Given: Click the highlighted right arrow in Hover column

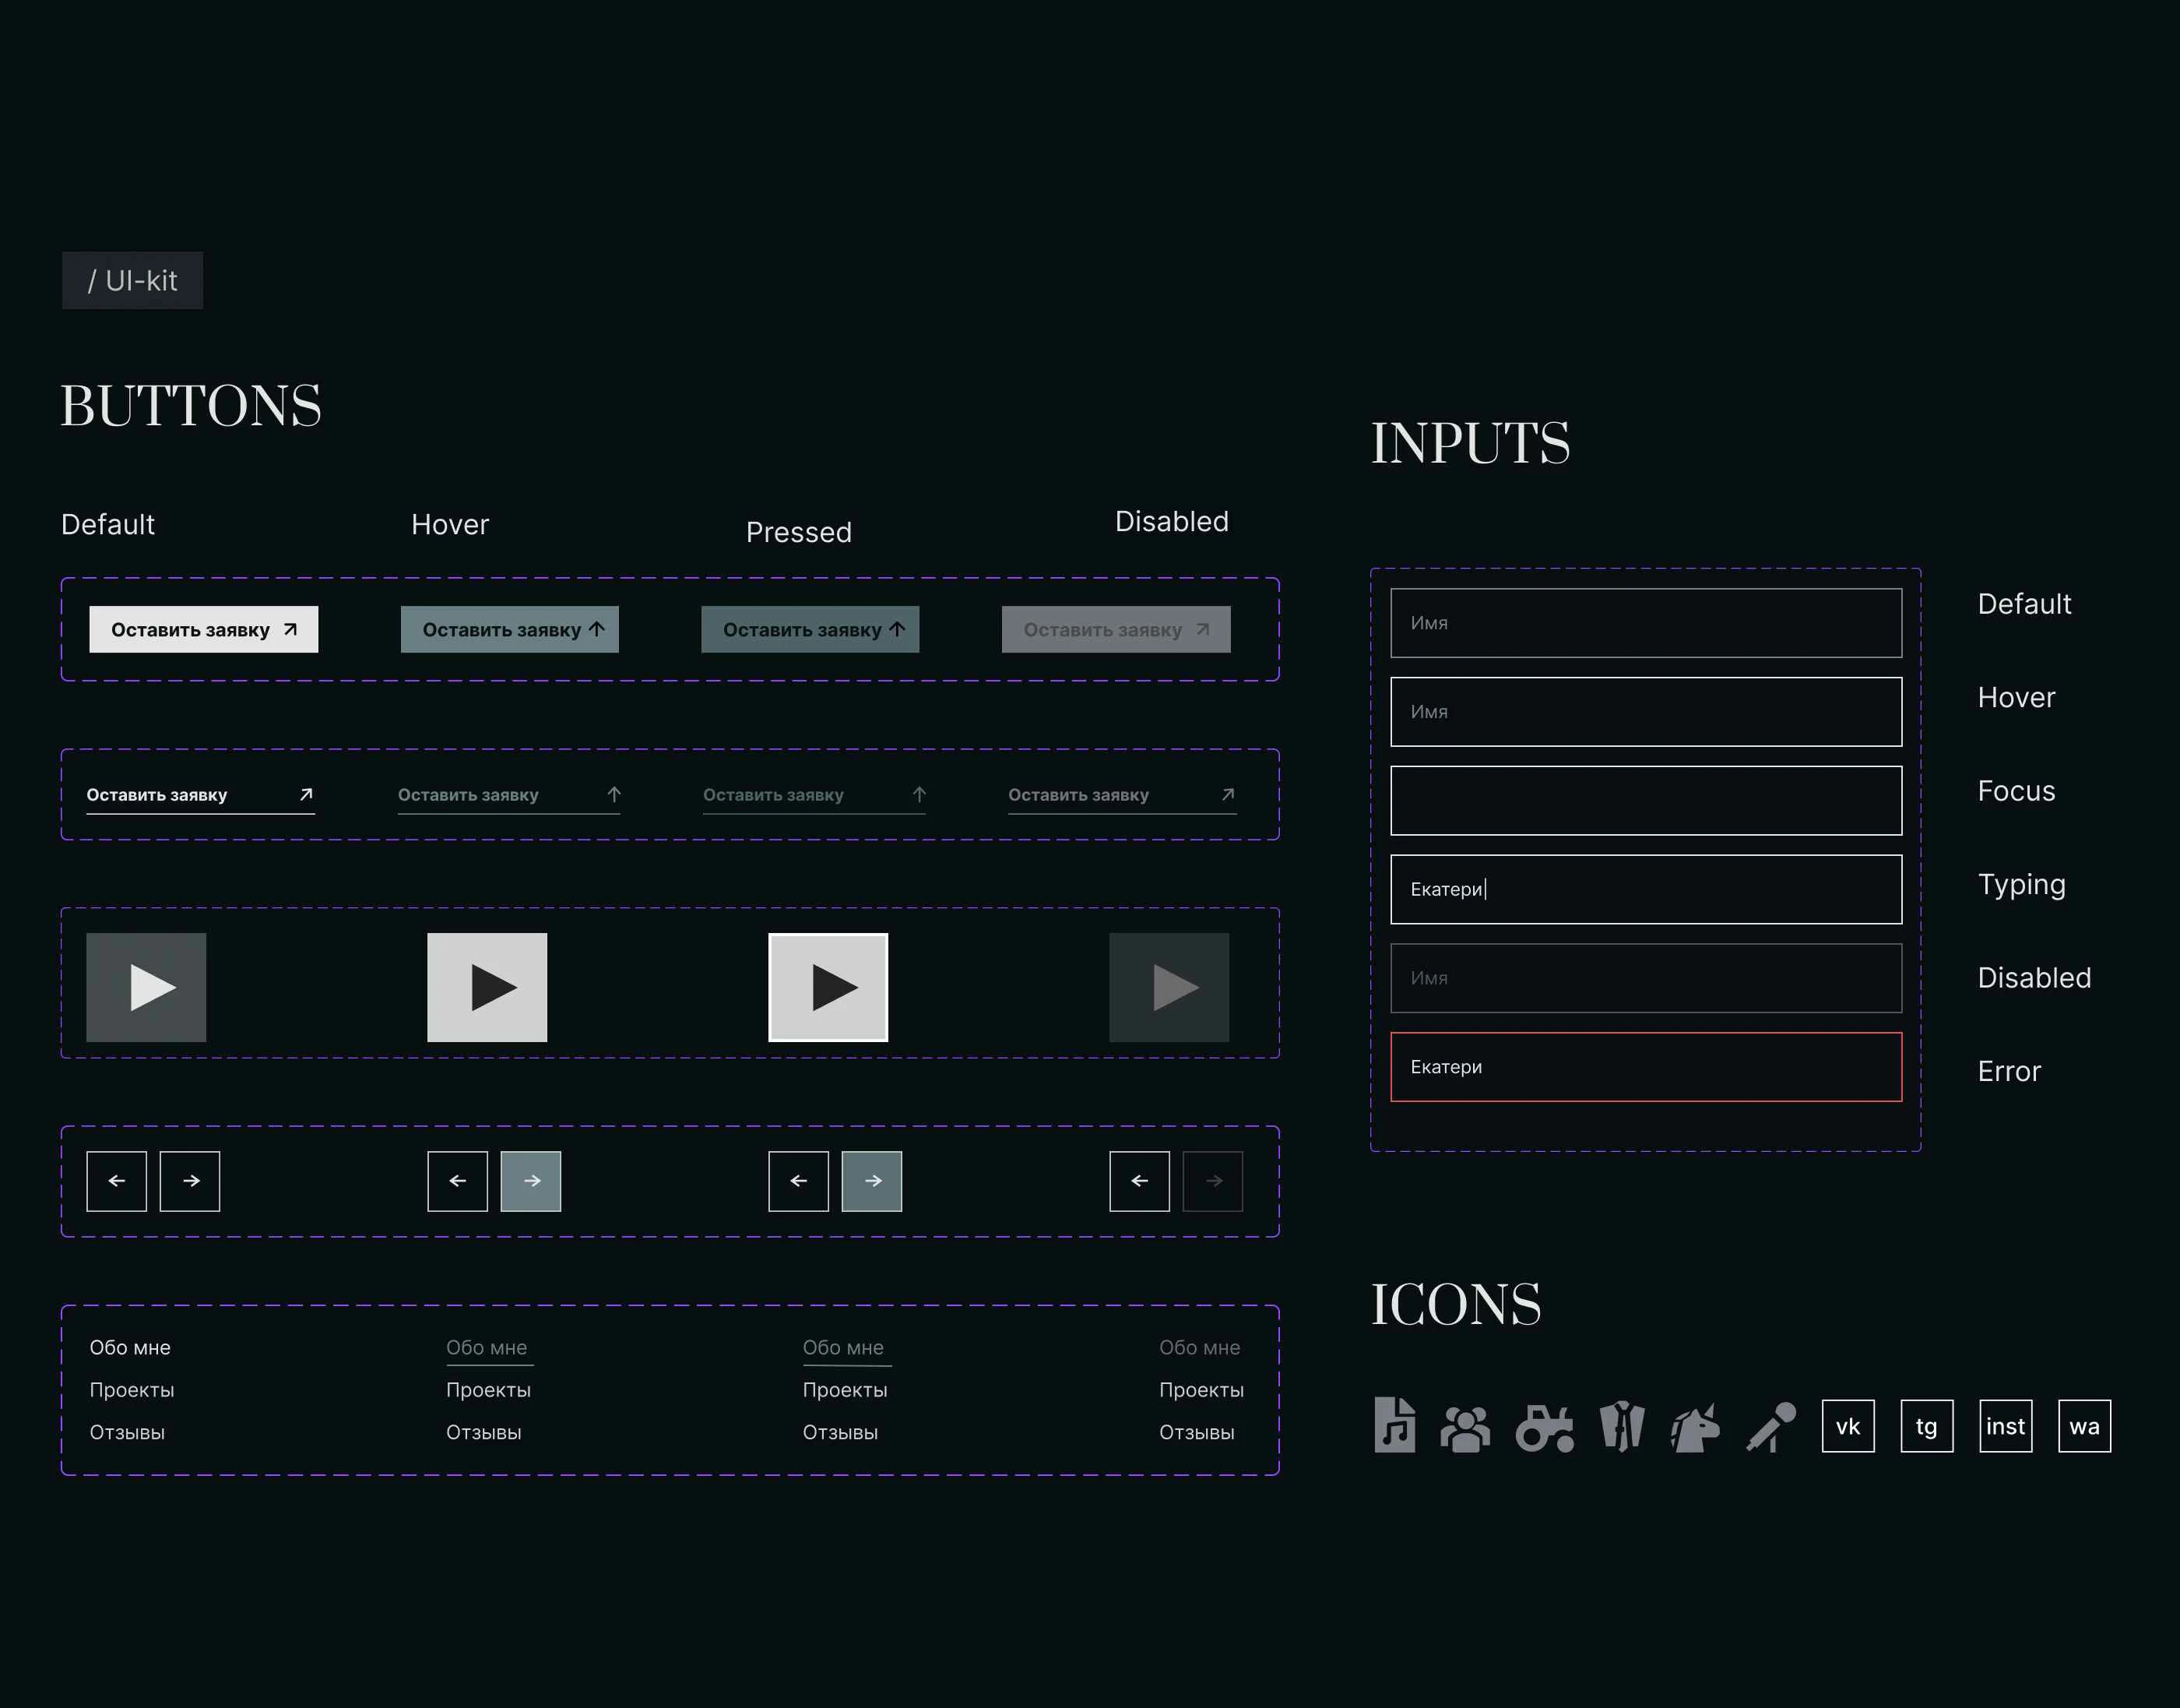Looking at the screenshot, I should 531,1181.
